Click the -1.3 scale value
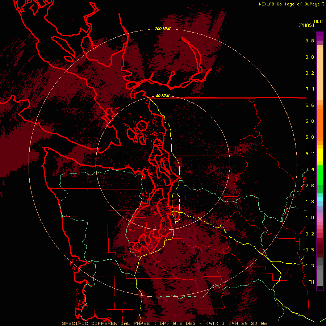This screenshot has height=326, width=326. pos(308,266)
